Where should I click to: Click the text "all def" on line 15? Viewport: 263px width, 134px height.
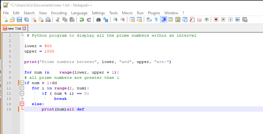tap(75, 109)
